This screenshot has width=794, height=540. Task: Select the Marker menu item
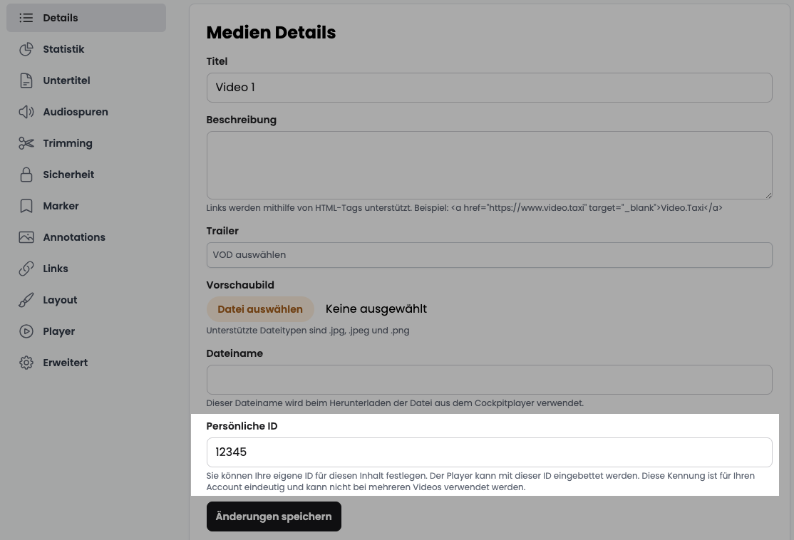[x=86, y=206]
